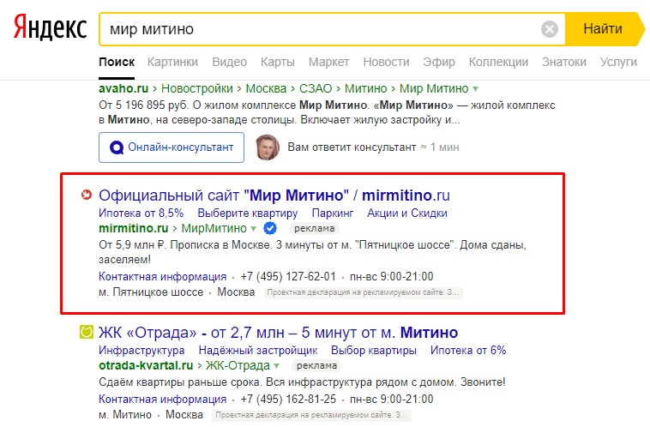Click the Otrada green favicon icon
Screen dimensions: 650x439
85,332
